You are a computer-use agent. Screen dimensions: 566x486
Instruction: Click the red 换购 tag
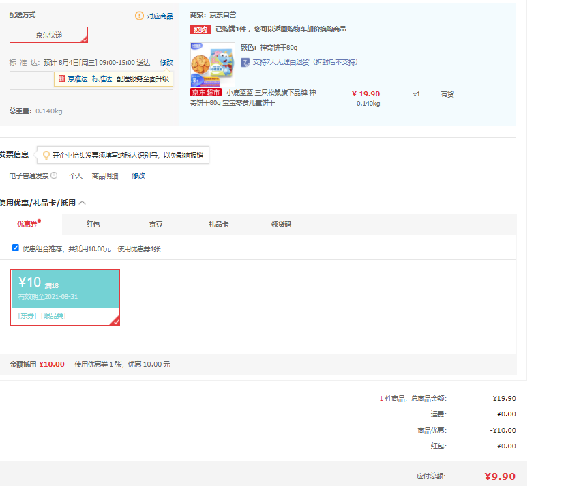[200, 29]
